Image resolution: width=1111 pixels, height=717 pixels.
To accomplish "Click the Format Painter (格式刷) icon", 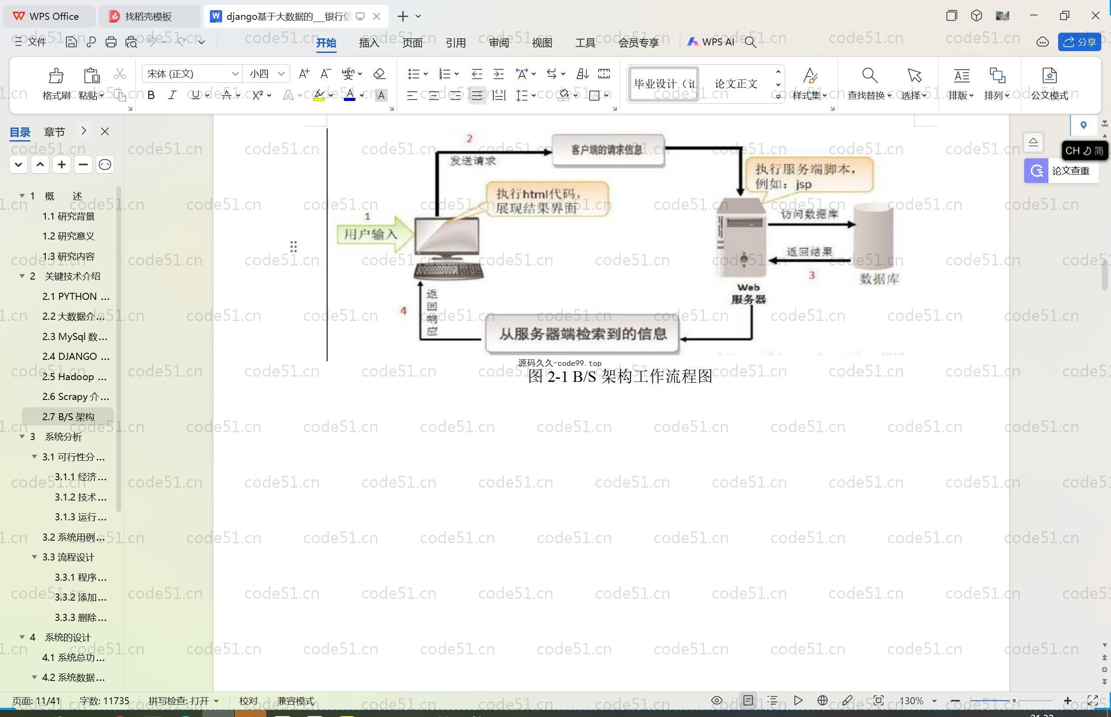I will [x=56, y=75].
